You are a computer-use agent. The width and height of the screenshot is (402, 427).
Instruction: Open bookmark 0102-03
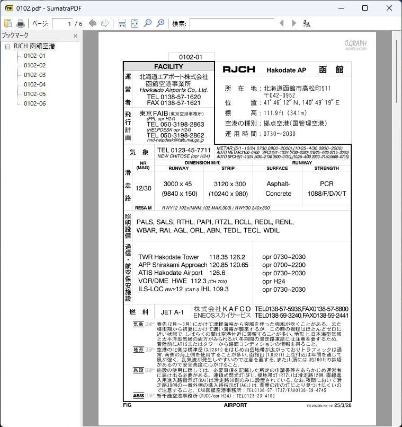pyautogui.click(x=34, y=75)
